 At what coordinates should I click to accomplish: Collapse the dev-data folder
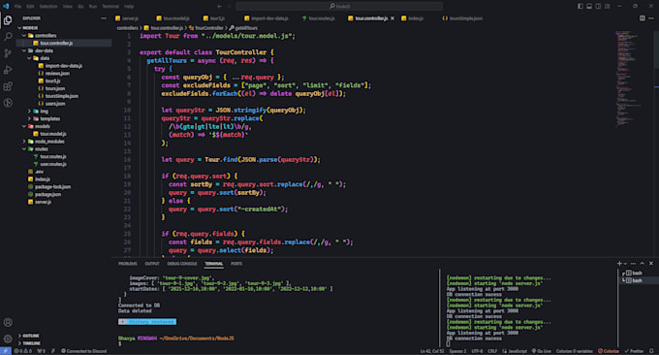click(x=24, y=50)
